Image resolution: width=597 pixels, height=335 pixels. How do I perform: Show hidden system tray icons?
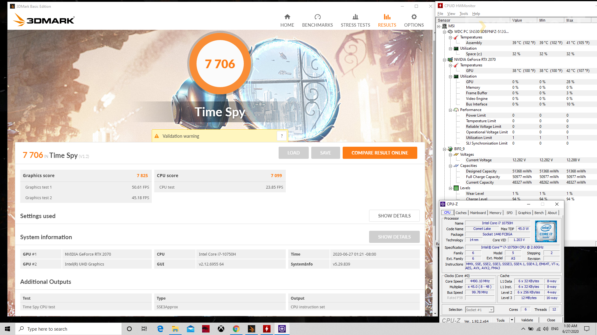click(523, 329)
